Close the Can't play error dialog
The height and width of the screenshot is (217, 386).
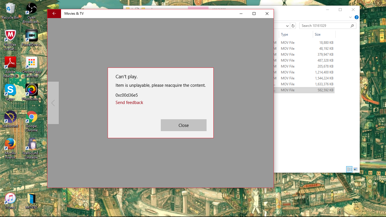(184, 125)
